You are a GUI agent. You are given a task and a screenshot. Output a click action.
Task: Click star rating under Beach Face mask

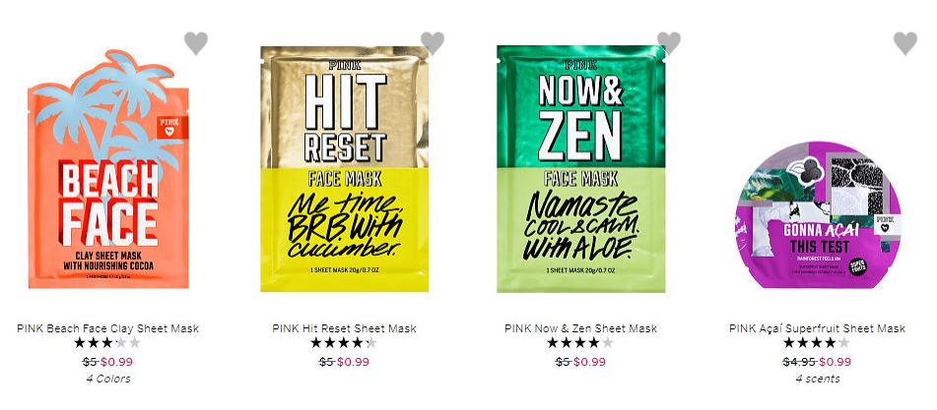pyautogui.click(x=107, y=343)
